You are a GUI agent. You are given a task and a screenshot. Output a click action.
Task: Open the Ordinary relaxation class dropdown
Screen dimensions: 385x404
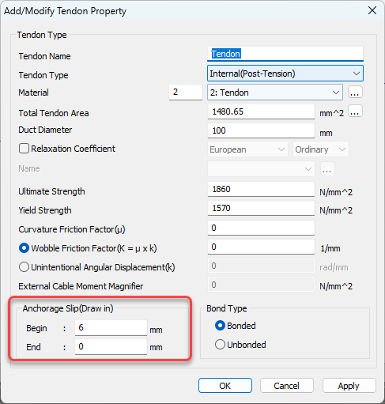click(x=321, y=149)
